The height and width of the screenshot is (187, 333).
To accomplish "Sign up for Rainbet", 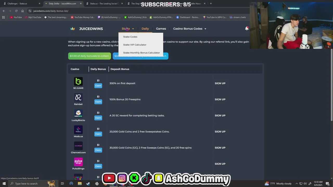I will click(x=220, y=99).
